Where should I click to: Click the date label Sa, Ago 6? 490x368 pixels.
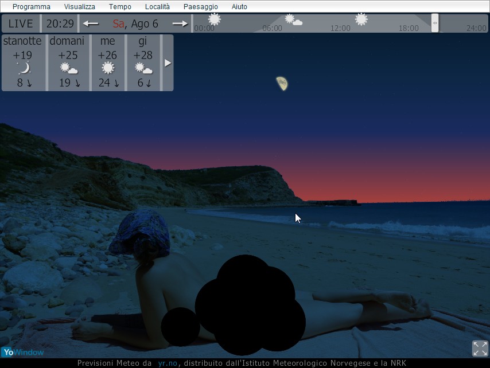tap(135, 24)
